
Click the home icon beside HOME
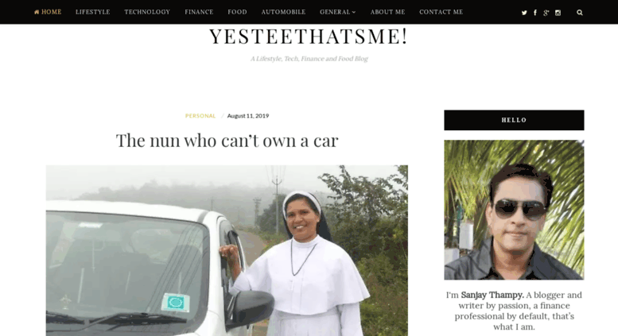[37, 12]
